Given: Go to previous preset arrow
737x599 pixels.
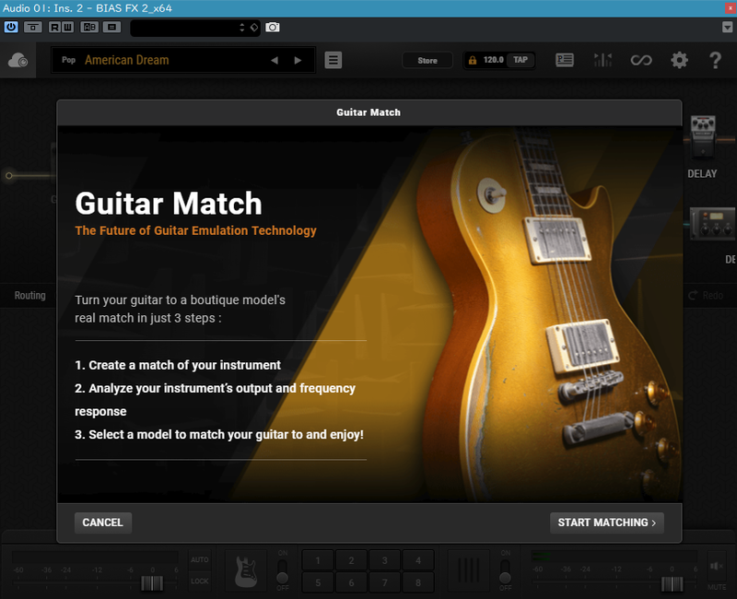Looking at the screenshot, I should point(275,60).
